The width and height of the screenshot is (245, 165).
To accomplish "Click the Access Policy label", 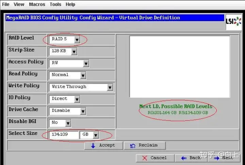I will pos(26,62).
